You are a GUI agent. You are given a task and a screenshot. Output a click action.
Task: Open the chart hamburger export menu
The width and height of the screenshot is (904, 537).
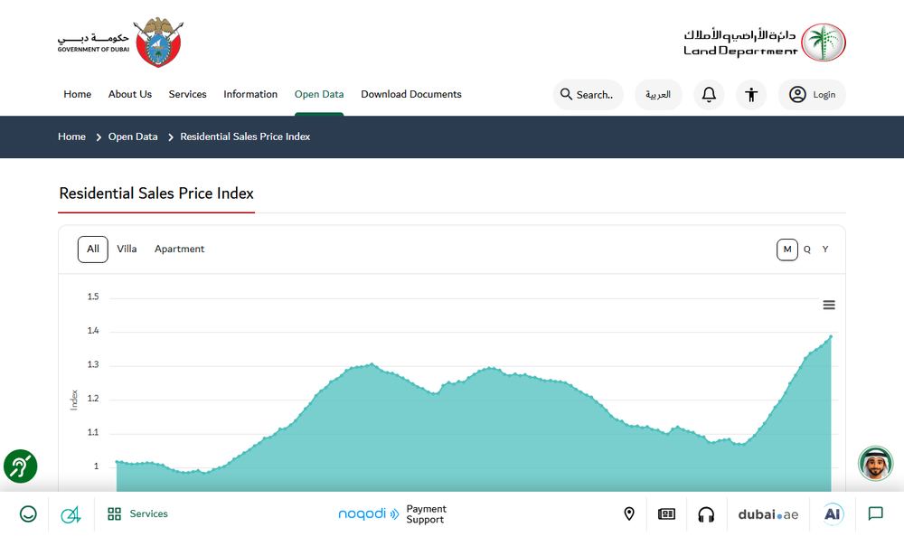(829, 305)
